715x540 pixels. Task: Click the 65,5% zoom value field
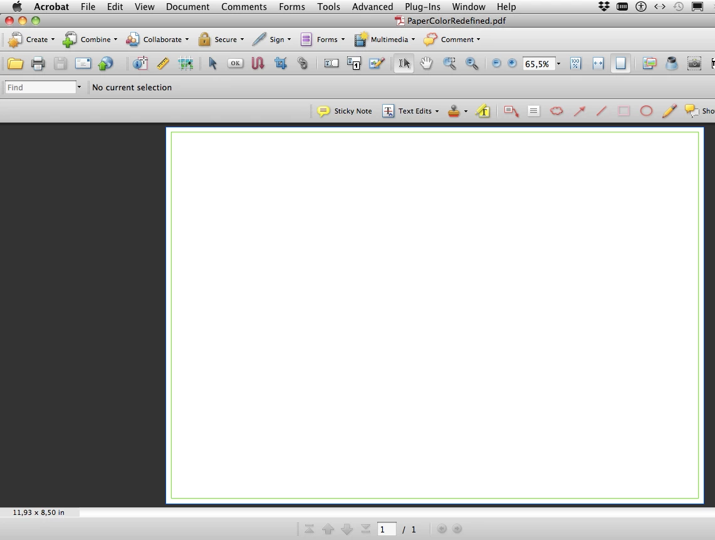pos(538,64)
